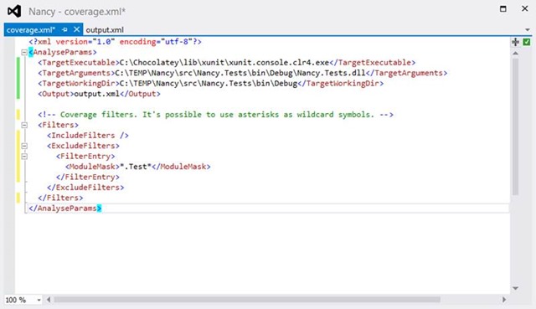Maximize the Visual Studio window
The height and width of the screenshot is (309, 536).
click(x=503, y=8)
